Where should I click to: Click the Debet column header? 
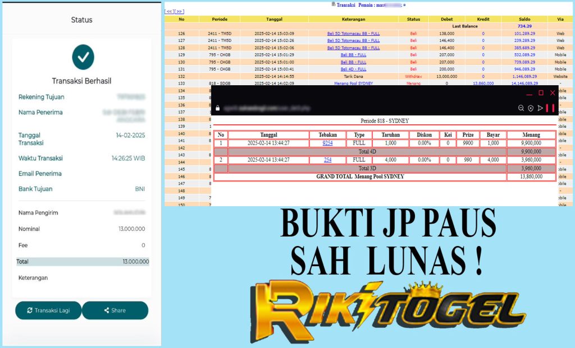(x=446, y=19)
